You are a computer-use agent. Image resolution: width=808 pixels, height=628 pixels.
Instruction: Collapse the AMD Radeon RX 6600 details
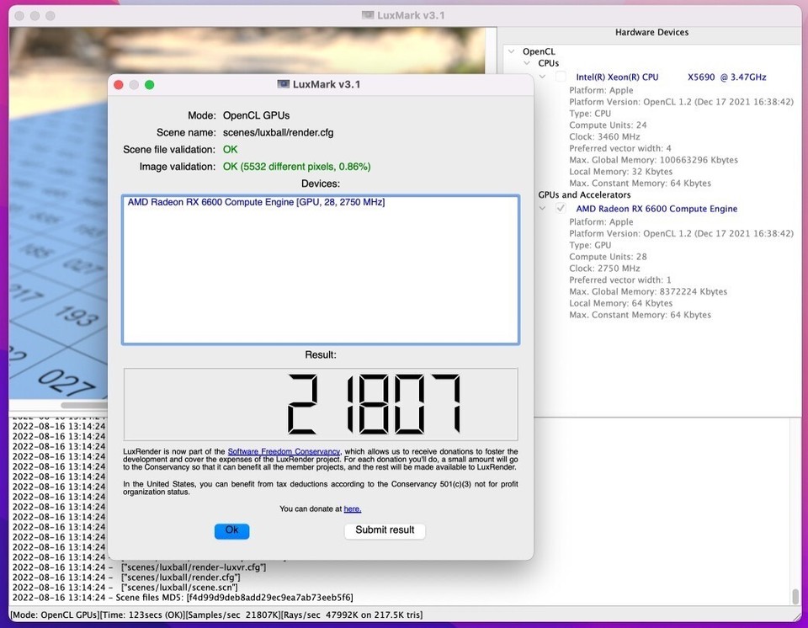click(543, 209)
